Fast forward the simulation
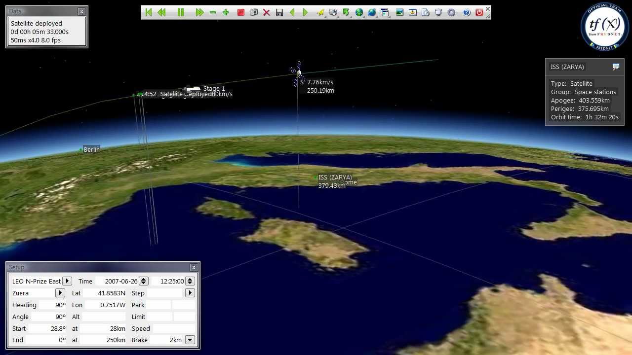Screen dimensions: 632x355 [199, 12]
